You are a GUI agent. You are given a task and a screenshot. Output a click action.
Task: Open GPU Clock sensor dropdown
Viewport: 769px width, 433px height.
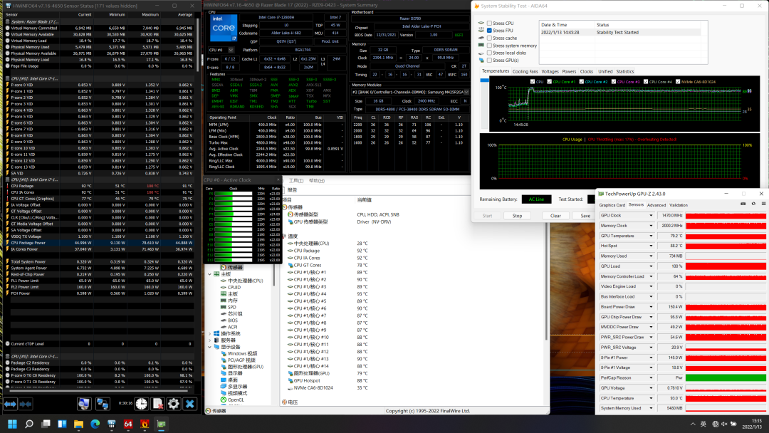(652, 216)
